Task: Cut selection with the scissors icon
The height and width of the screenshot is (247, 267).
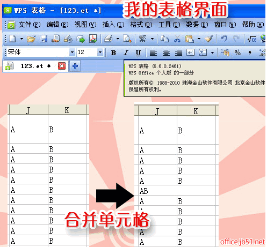Action: point(177,39)
